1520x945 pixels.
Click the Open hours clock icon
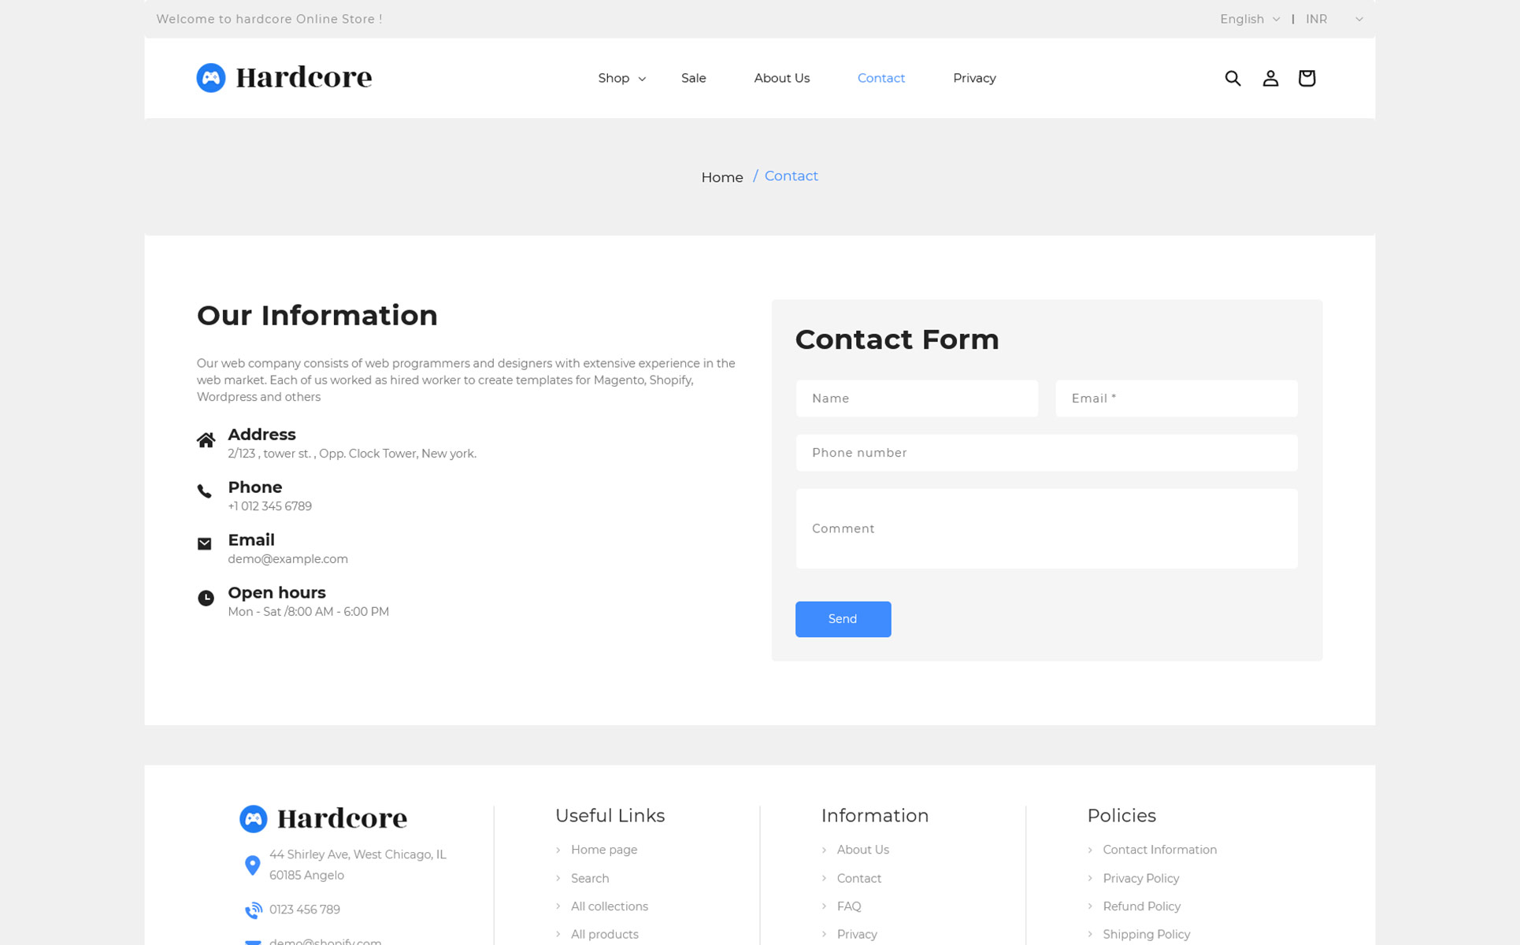point(206,598)
